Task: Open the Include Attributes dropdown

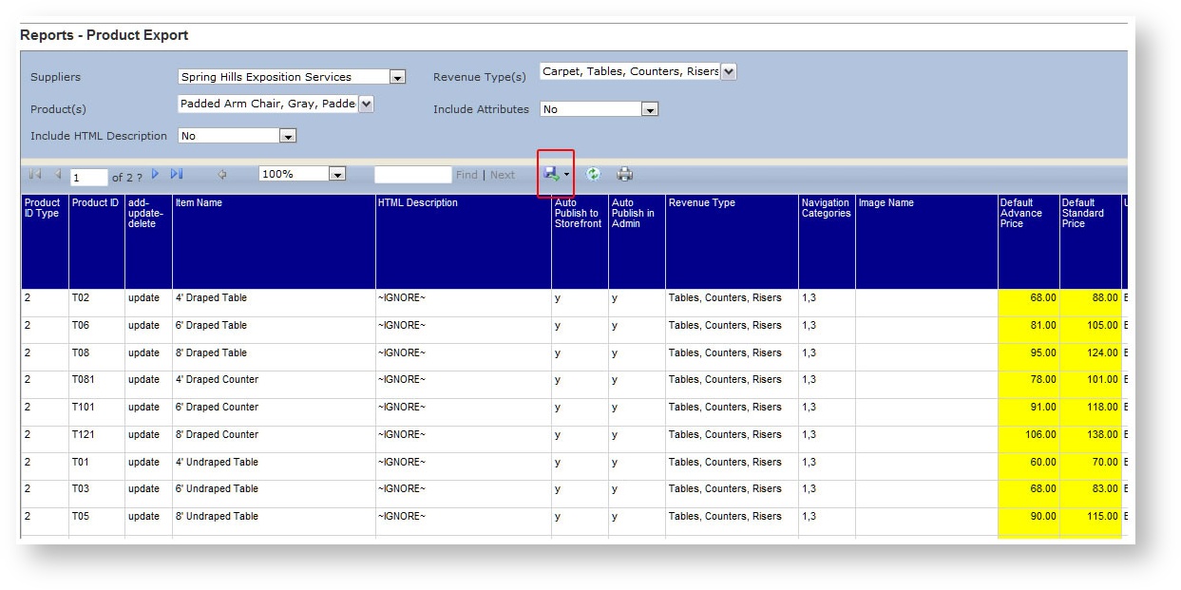Action: 650,108
